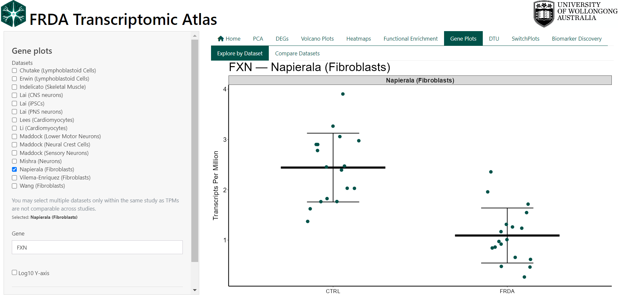This screenshot has width=618, height=299.
Task: Click the FRDA Atlas neuron logo
Action: (x=13, y=14)
